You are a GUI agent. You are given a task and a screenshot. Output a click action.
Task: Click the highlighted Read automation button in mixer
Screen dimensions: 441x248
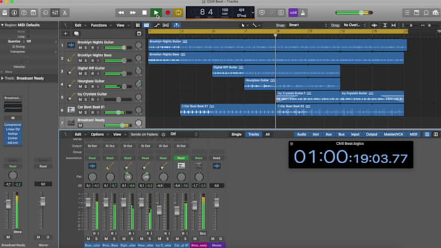point(181,158)
